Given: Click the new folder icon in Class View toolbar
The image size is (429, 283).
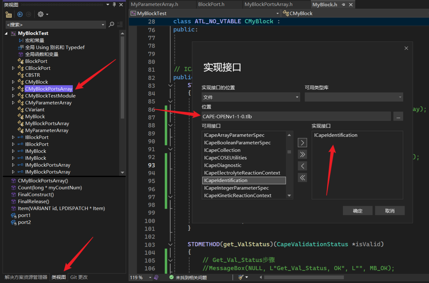Looking at the screenshot, I should (9, 14).
